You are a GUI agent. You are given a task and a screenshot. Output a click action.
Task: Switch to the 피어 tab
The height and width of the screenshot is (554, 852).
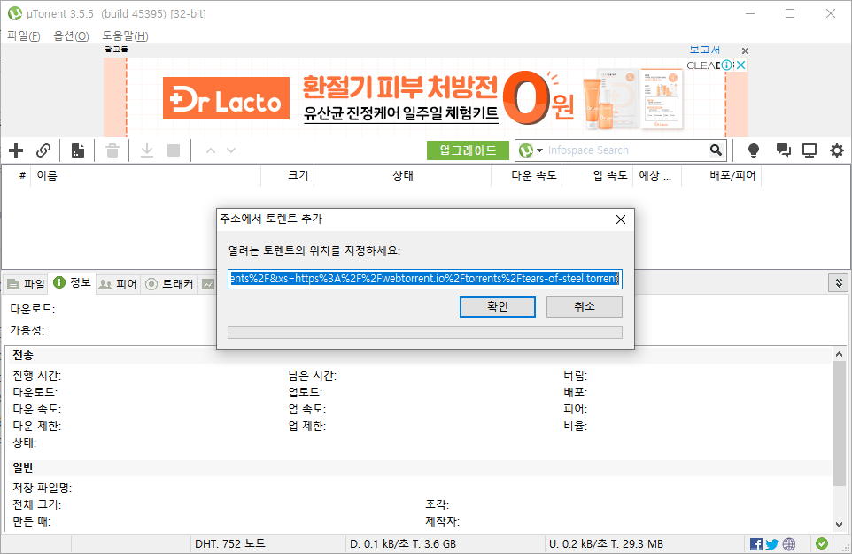[x=119, y=283]
